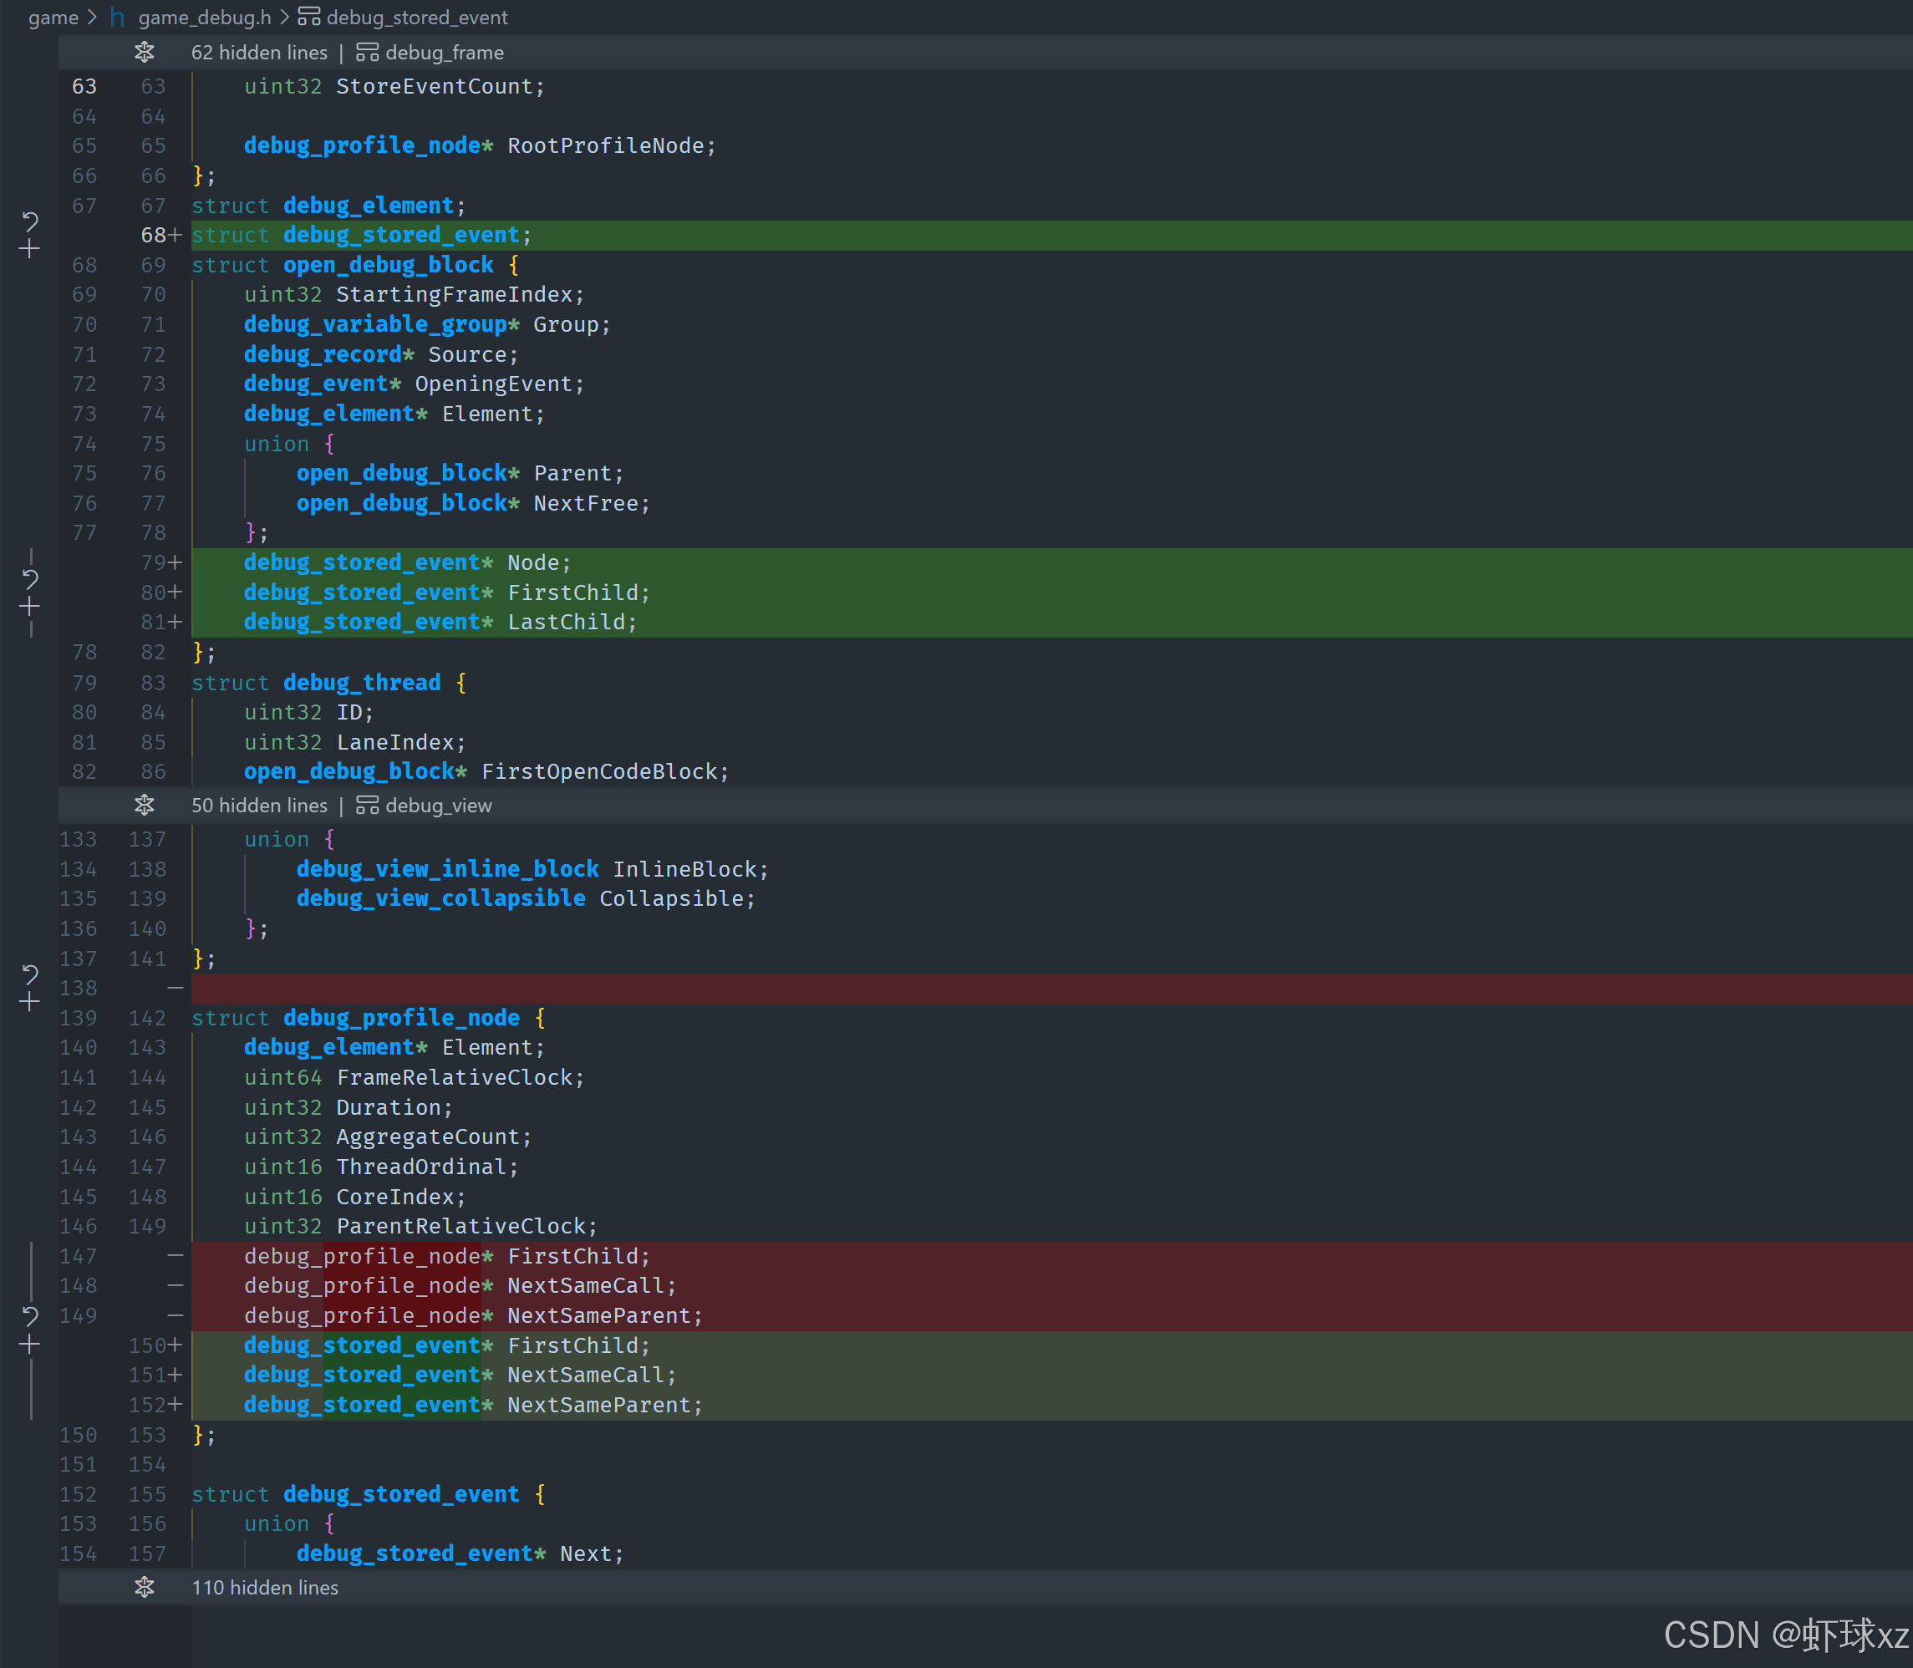Revert the deleted blank line 138
Viewport: 1913px width, 1668px height.
tap(30, 974)
